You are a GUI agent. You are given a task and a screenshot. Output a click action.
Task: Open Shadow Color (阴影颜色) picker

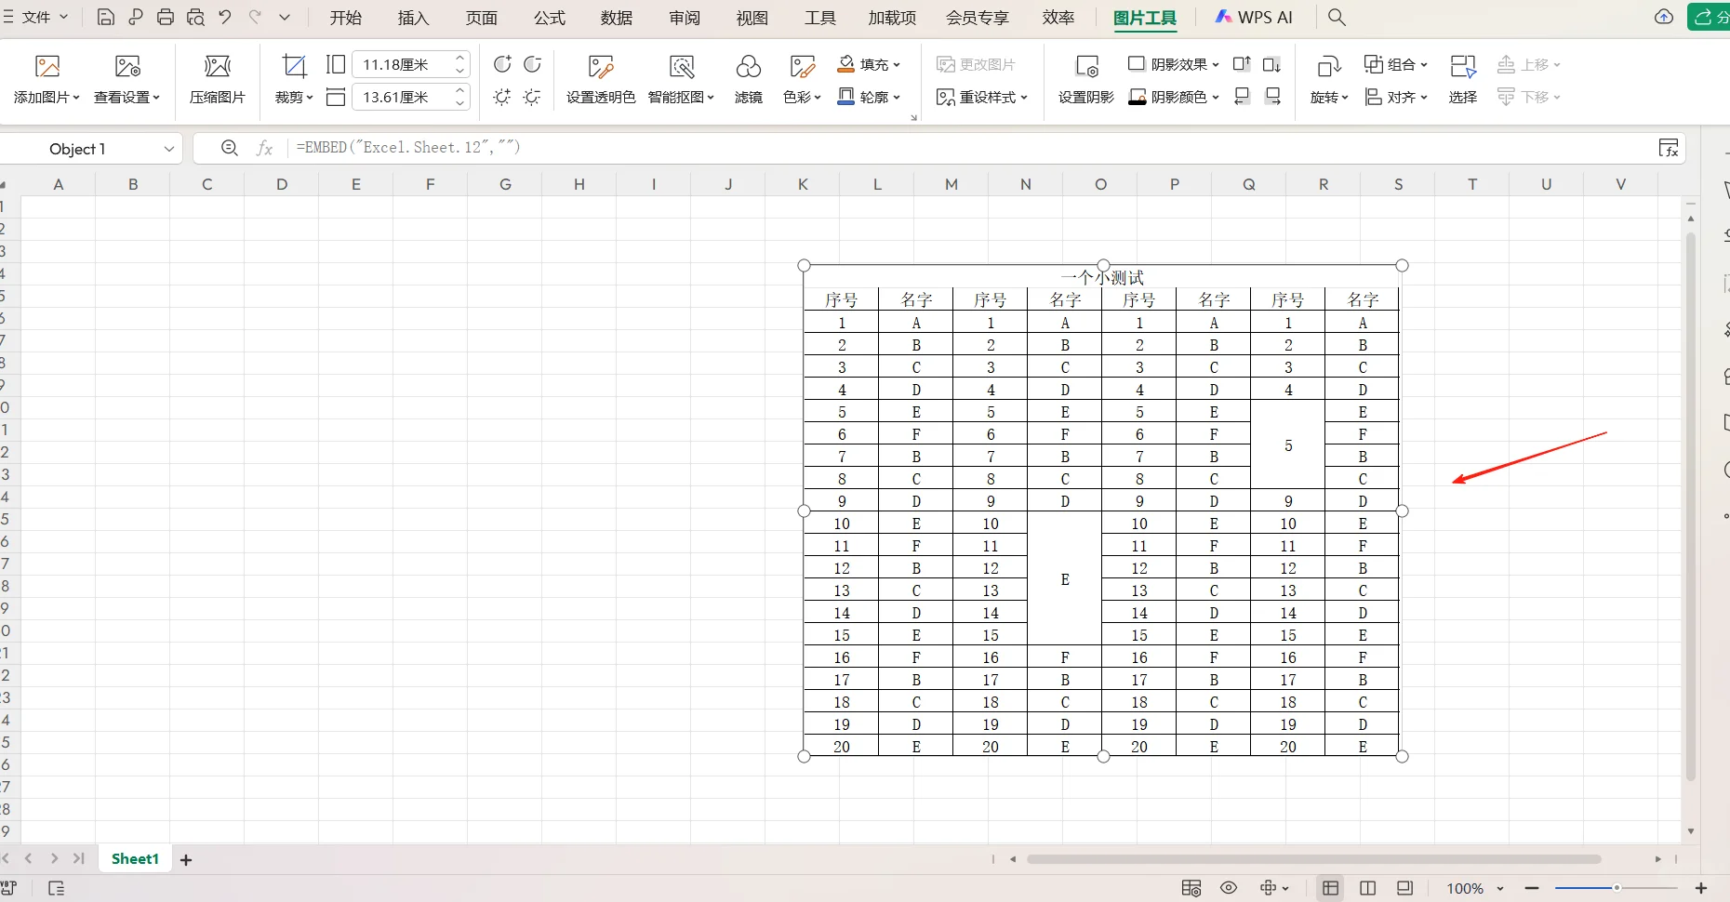click(1173, 97)
